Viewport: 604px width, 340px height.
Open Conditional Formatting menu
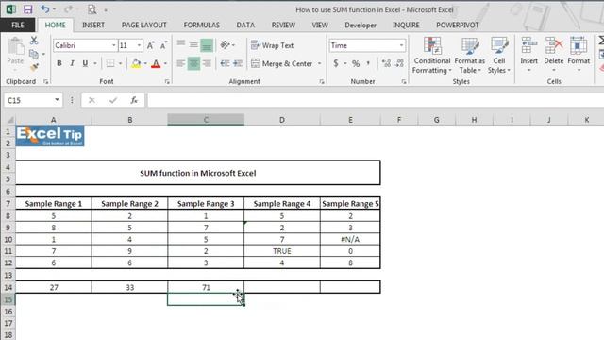click(x=432, y=55)
